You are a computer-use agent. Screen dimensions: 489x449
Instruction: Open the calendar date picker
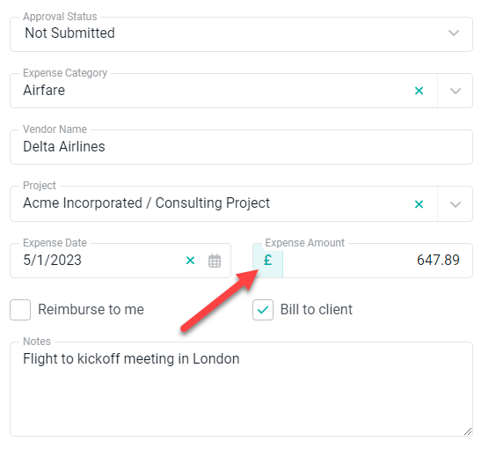pyautogui.click(x=215, y=261)
